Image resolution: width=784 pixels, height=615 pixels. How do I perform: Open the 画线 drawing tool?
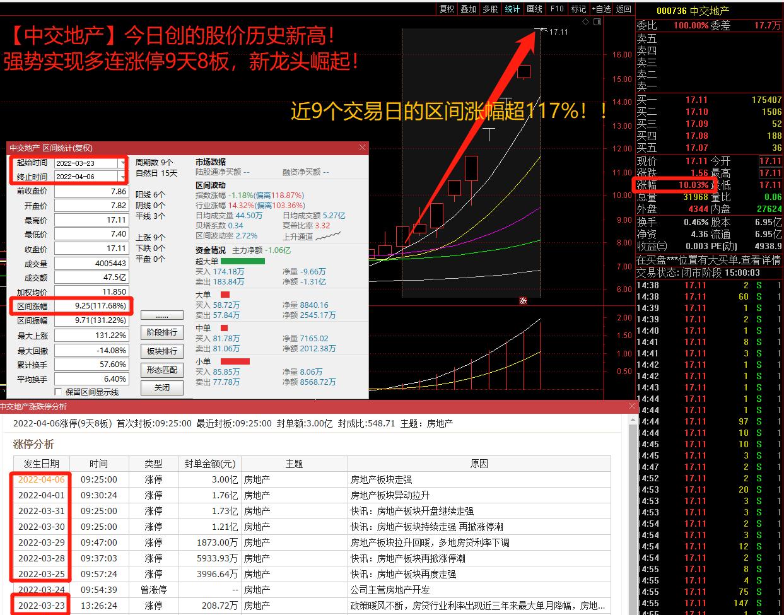[534, 9]
